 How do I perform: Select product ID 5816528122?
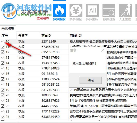coord(50,85)
